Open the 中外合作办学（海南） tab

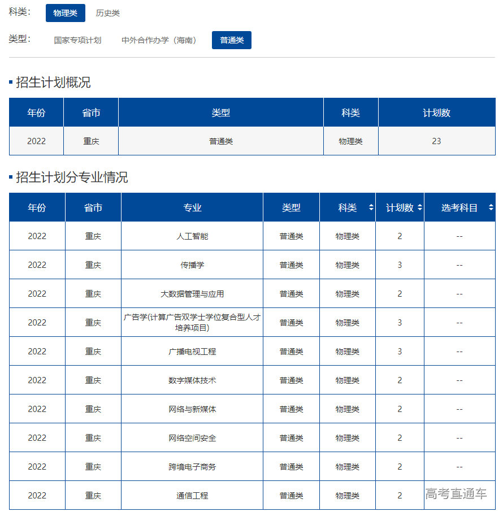[x=159, y=40]
